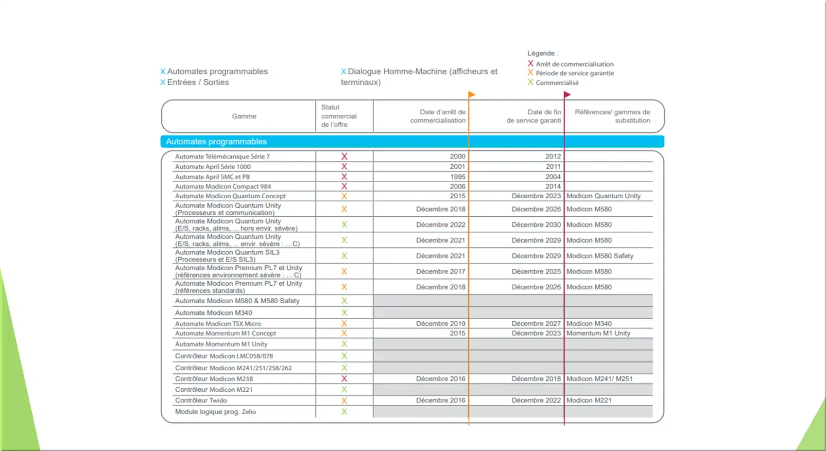Click the stop date 2000 for Série 7

[x=457, y=156]
